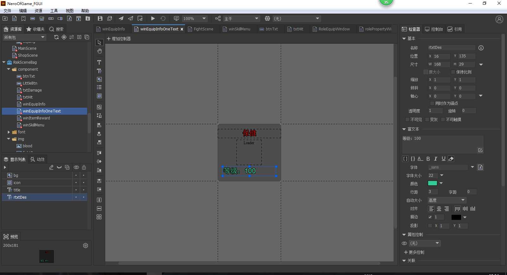Open the 工具 menu
Screen dimensions: 507x275
coord(54,11)
